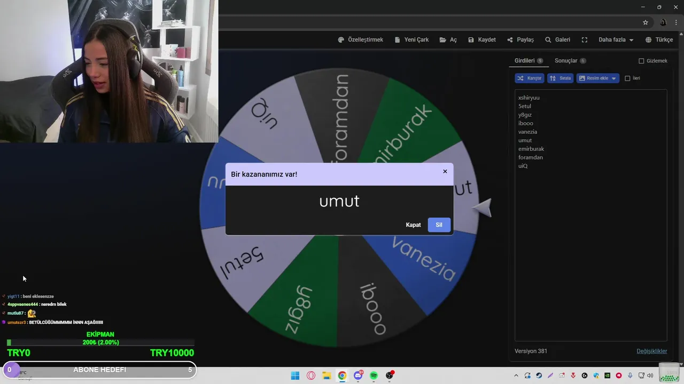Open Opera browser from taskbar
The width and height of the screenshot is (684, 384).
(x=311, y=375)
